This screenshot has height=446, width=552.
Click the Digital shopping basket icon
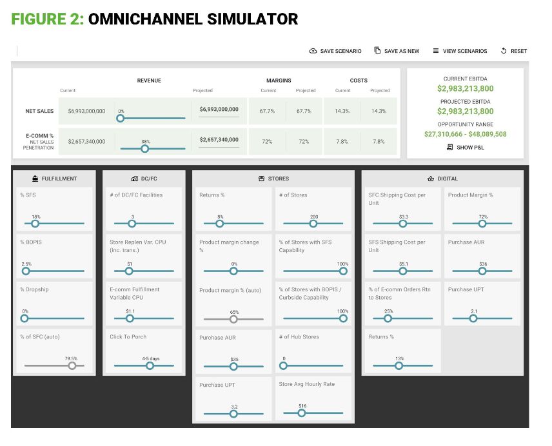click(x=431, y=179)
